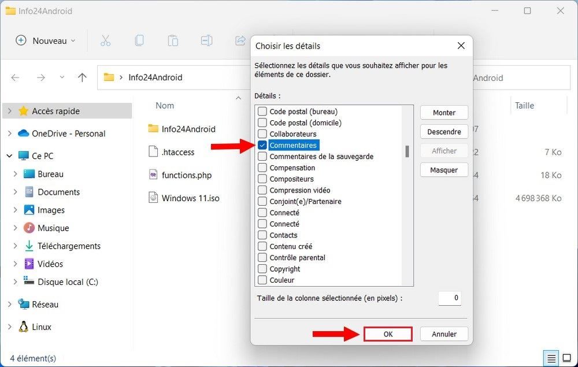Click the Paste clipboard icon
This screenshot has height=367, width=578.
(x=173, y=40)
